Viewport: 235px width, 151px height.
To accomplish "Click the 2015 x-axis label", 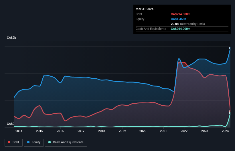I will (x=40, y=131).
